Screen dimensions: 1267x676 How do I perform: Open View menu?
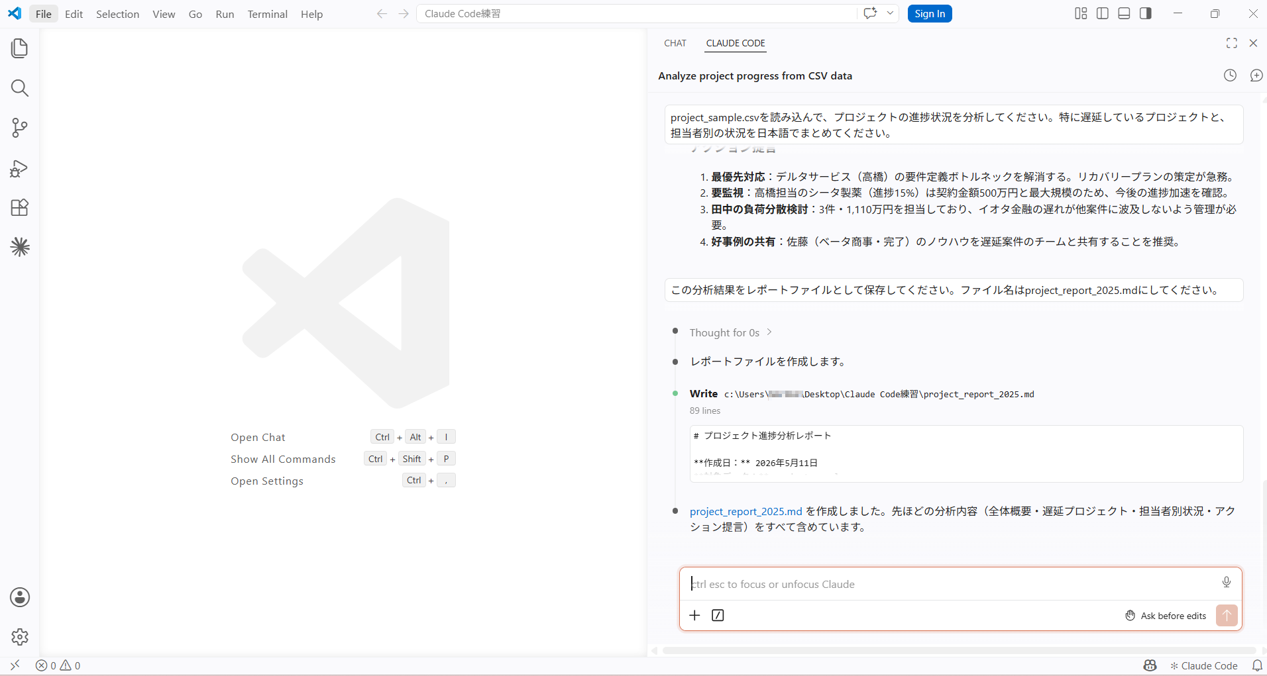tap(164, 14)
